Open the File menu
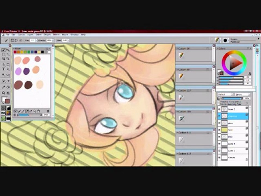 coord(8,35)
